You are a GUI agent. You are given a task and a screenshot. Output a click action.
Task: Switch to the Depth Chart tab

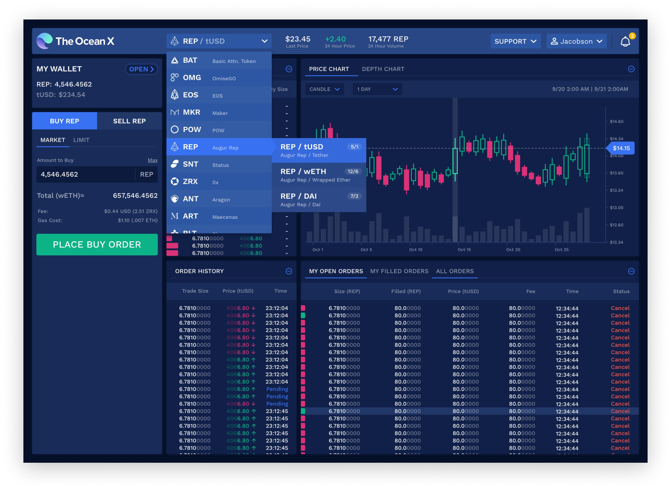tap(383, 69)
